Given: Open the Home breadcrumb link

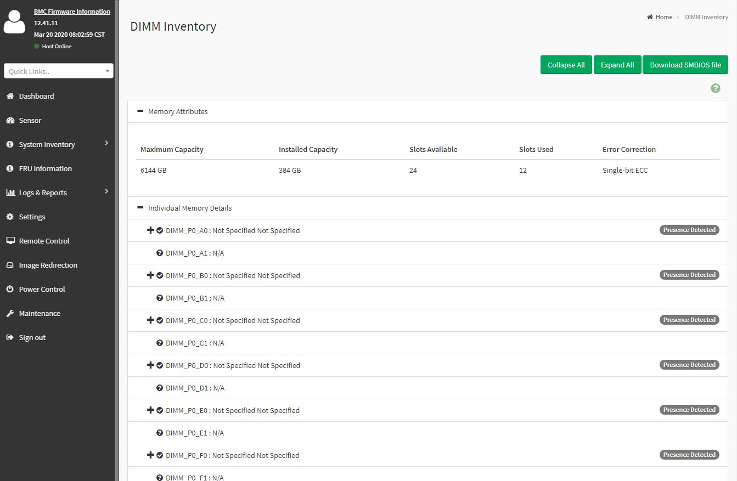Looking at the screenshot, I should (663, 17).
